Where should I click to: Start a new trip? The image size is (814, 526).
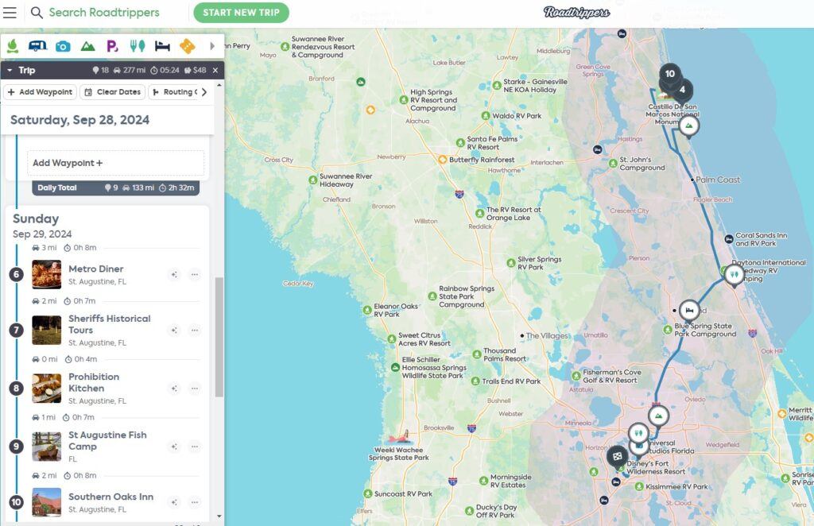tap(241, 13)
